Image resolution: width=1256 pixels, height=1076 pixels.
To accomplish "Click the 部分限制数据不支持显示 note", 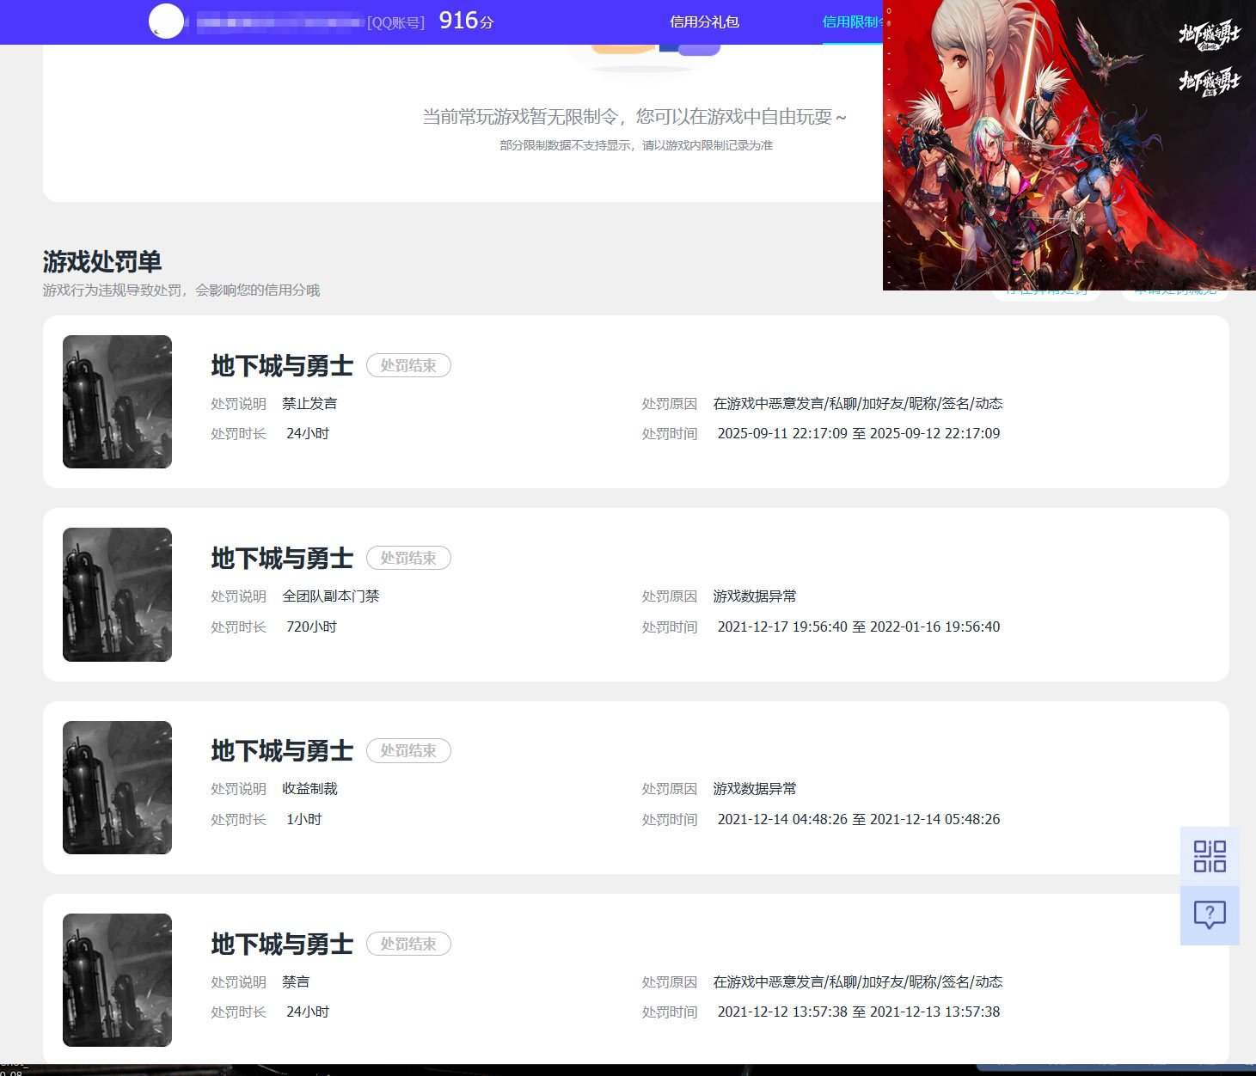I will point(636,145).
